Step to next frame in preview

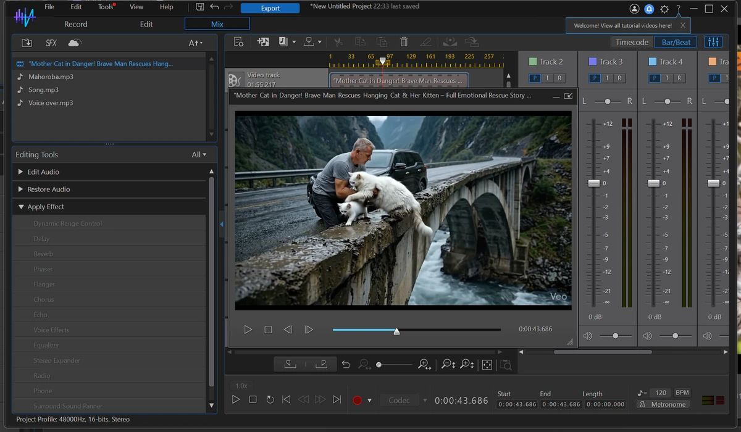click(309, 330)
